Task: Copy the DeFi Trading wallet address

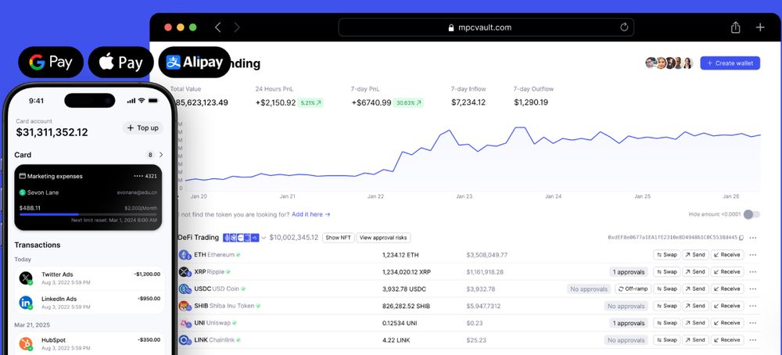Action: pyautogui.click(x=741, y=238)
